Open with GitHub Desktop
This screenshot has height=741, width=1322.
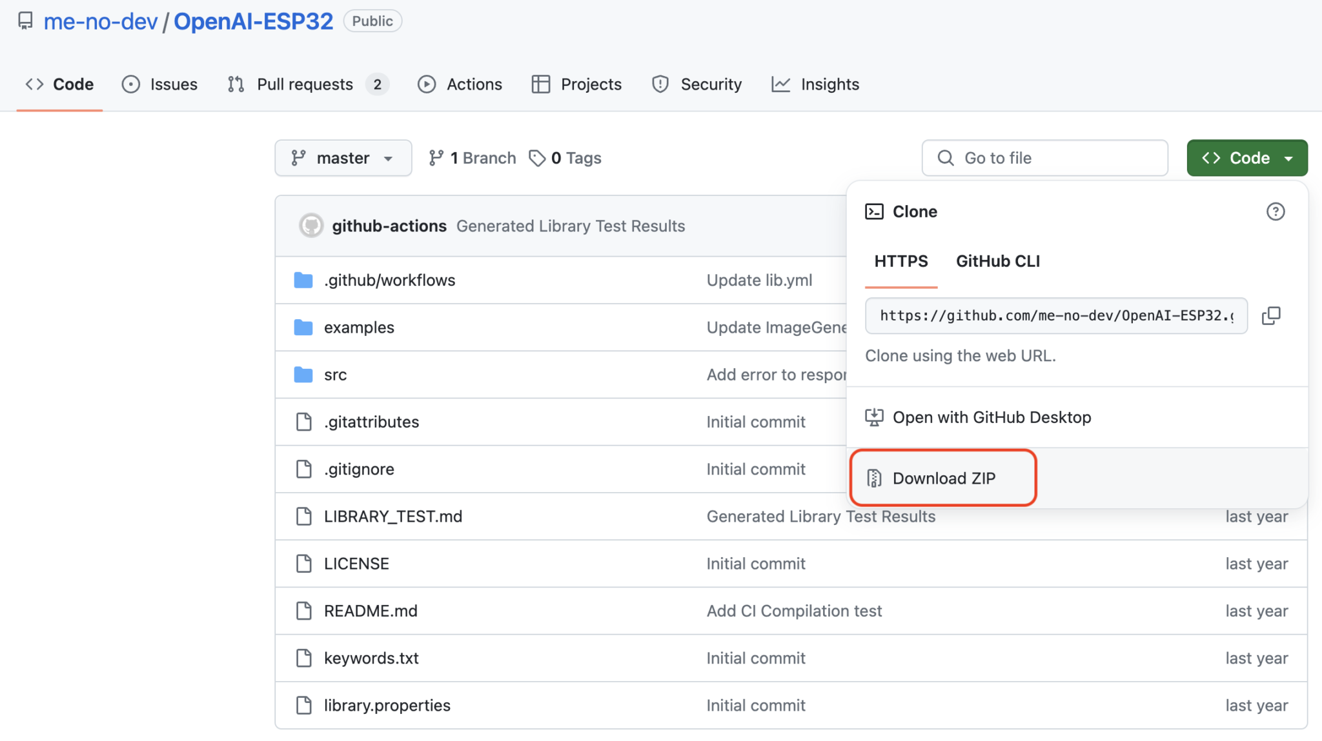(992, 417)
